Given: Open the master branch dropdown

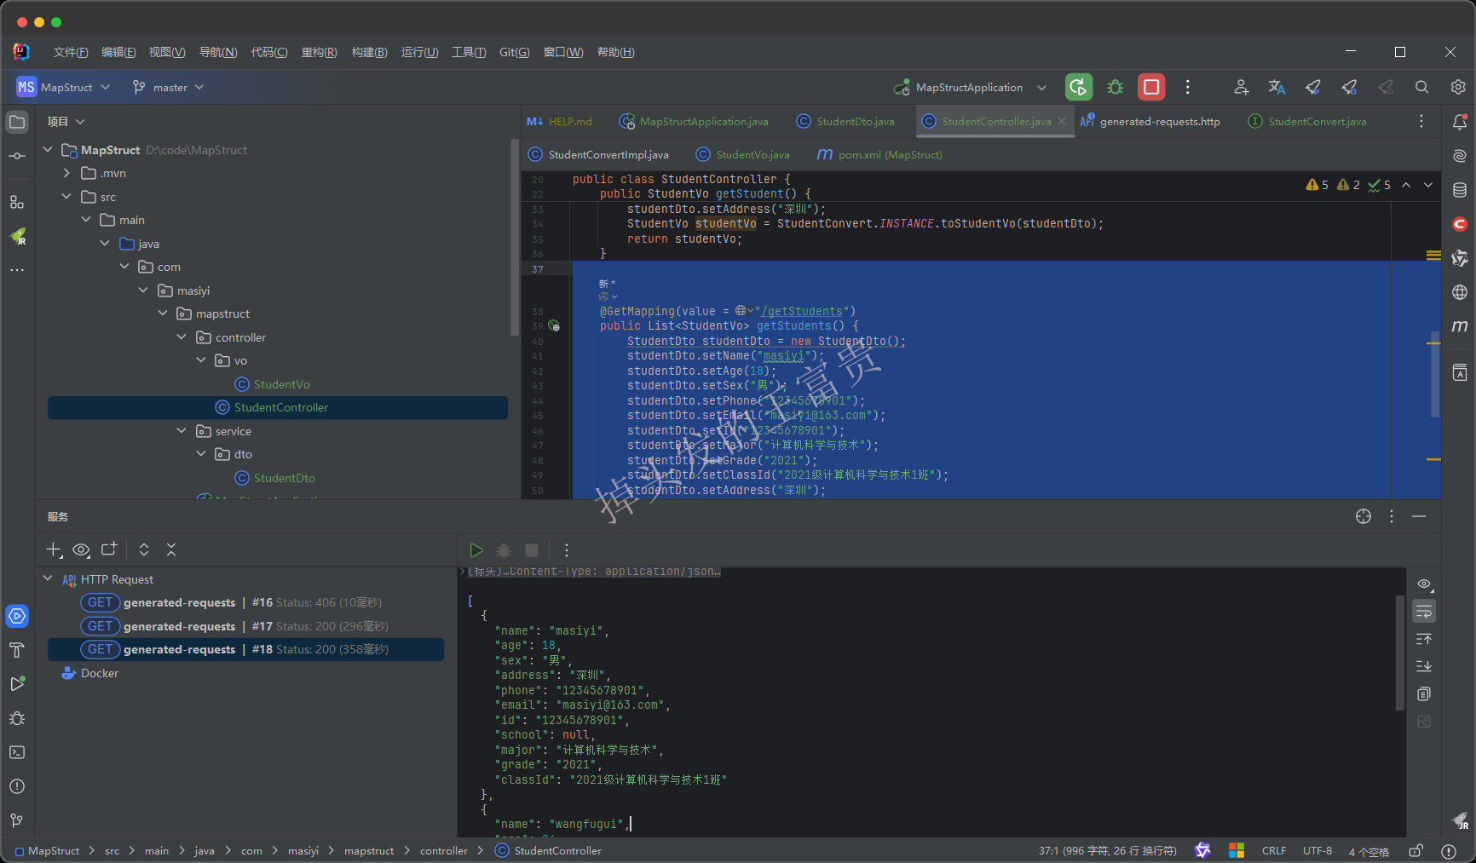Looking at the screenshot, I should click(168, 87).
